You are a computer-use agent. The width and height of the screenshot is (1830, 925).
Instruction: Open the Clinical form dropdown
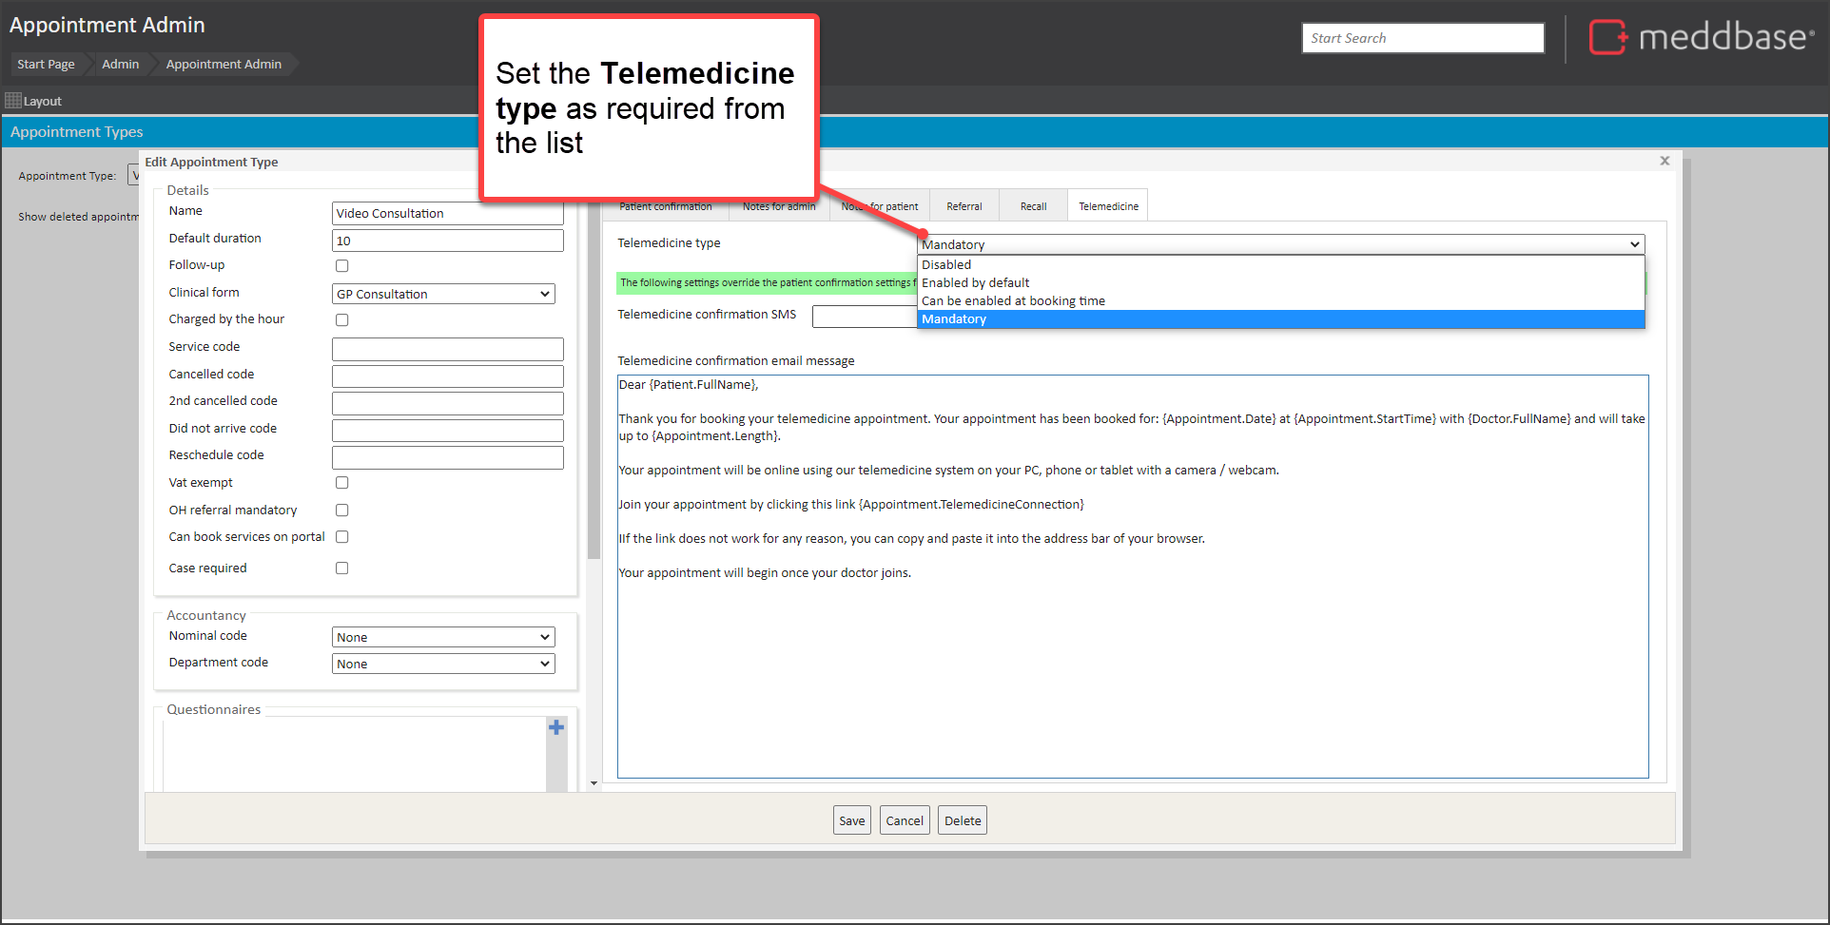[443, 295]
